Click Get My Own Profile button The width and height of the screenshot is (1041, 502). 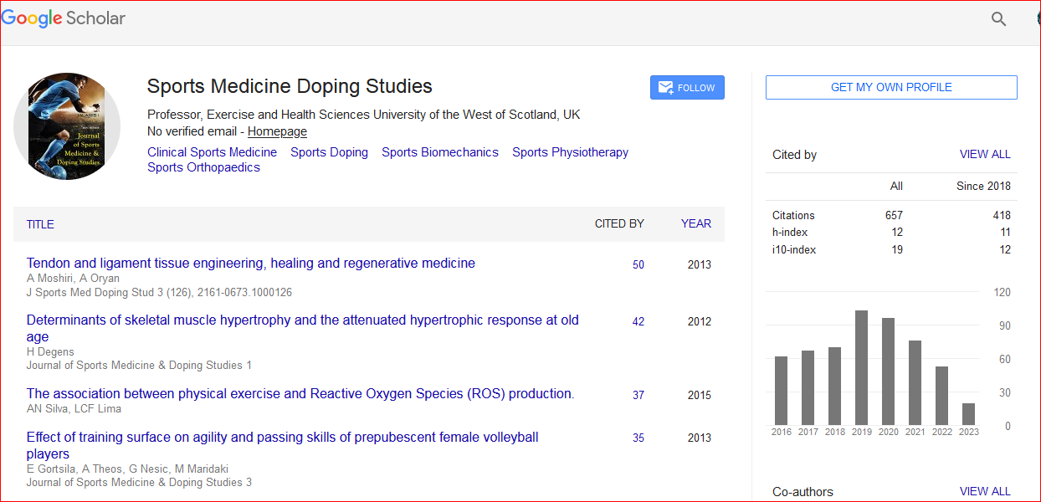coord(890,87)
